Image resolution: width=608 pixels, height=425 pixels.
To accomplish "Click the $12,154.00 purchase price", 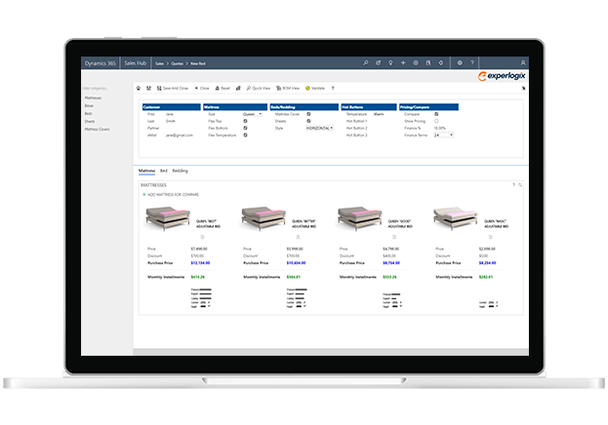I will (x=200, y=263).
